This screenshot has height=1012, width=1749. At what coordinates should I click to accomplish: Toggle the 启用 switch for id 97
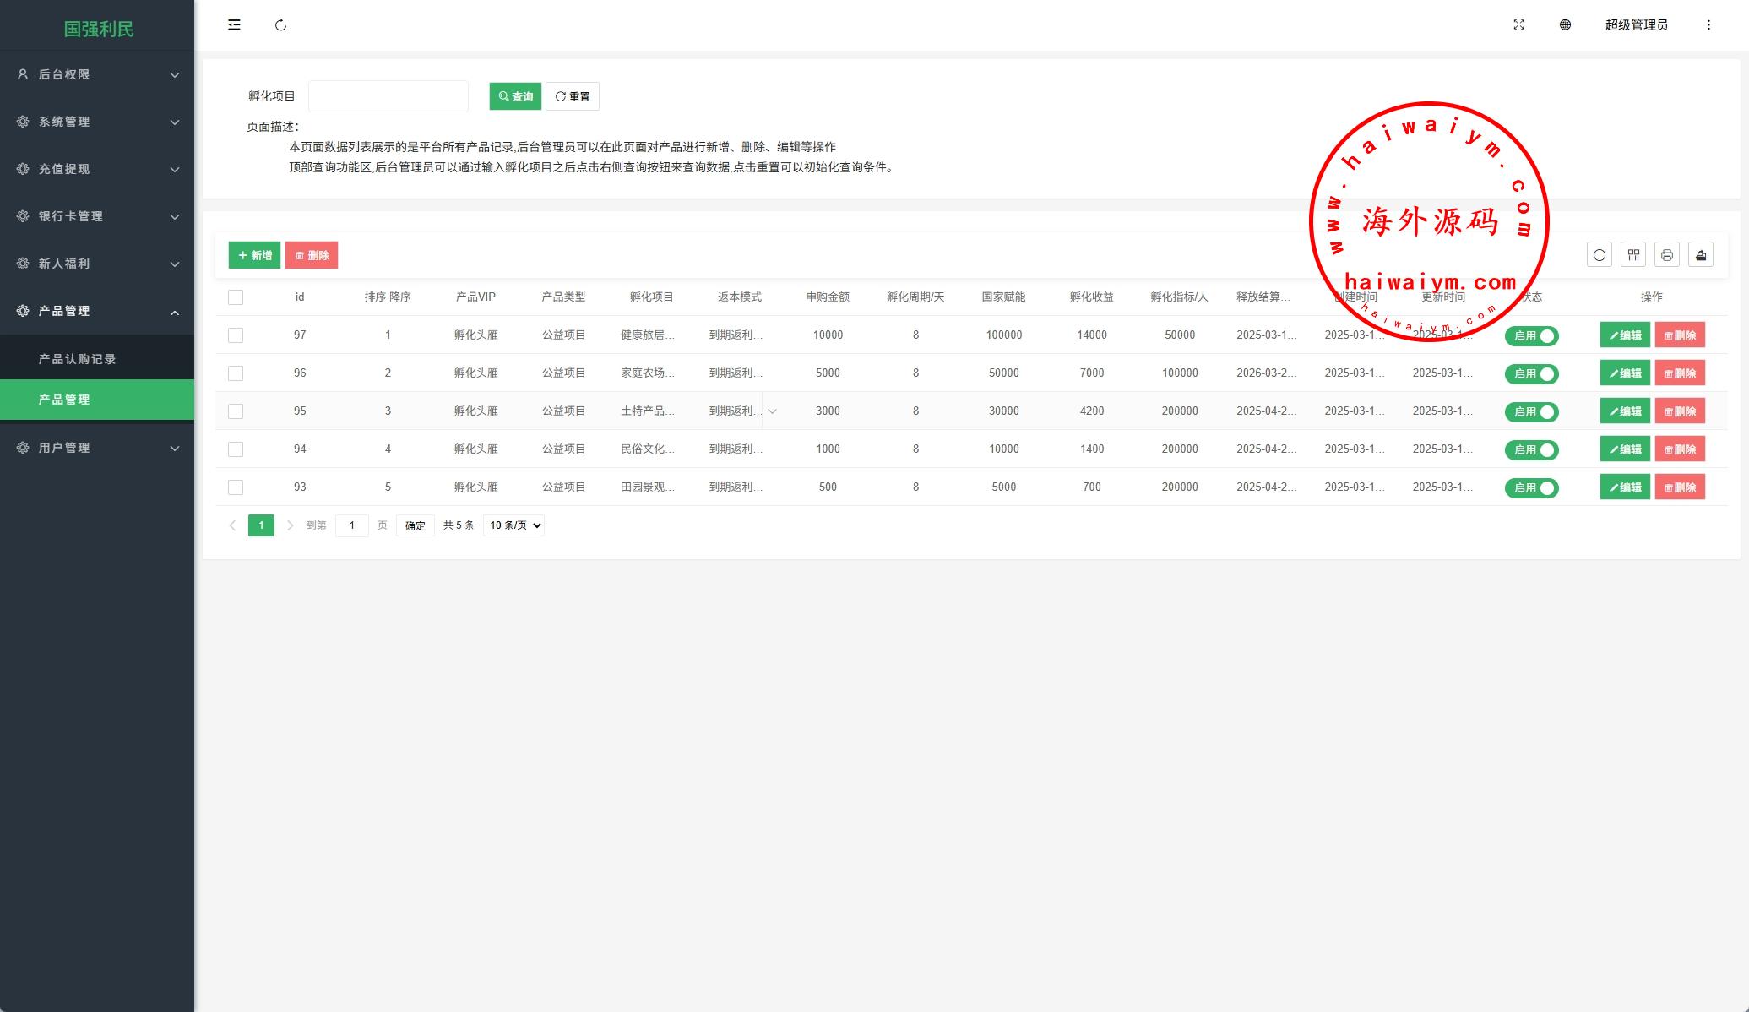(x=1531, y=336)
